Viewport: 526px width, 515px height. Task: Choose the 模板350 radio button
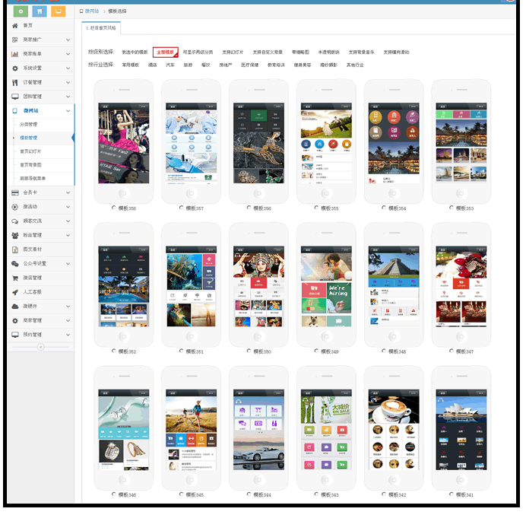coord(249,351)
